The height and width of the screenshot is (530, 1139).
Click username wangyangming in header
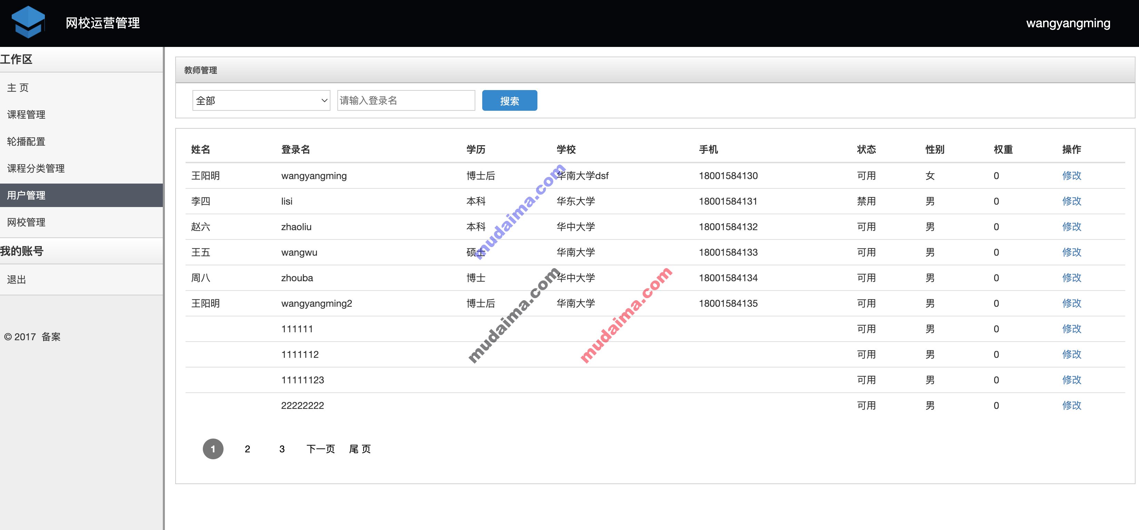[x=1068, y=23]
